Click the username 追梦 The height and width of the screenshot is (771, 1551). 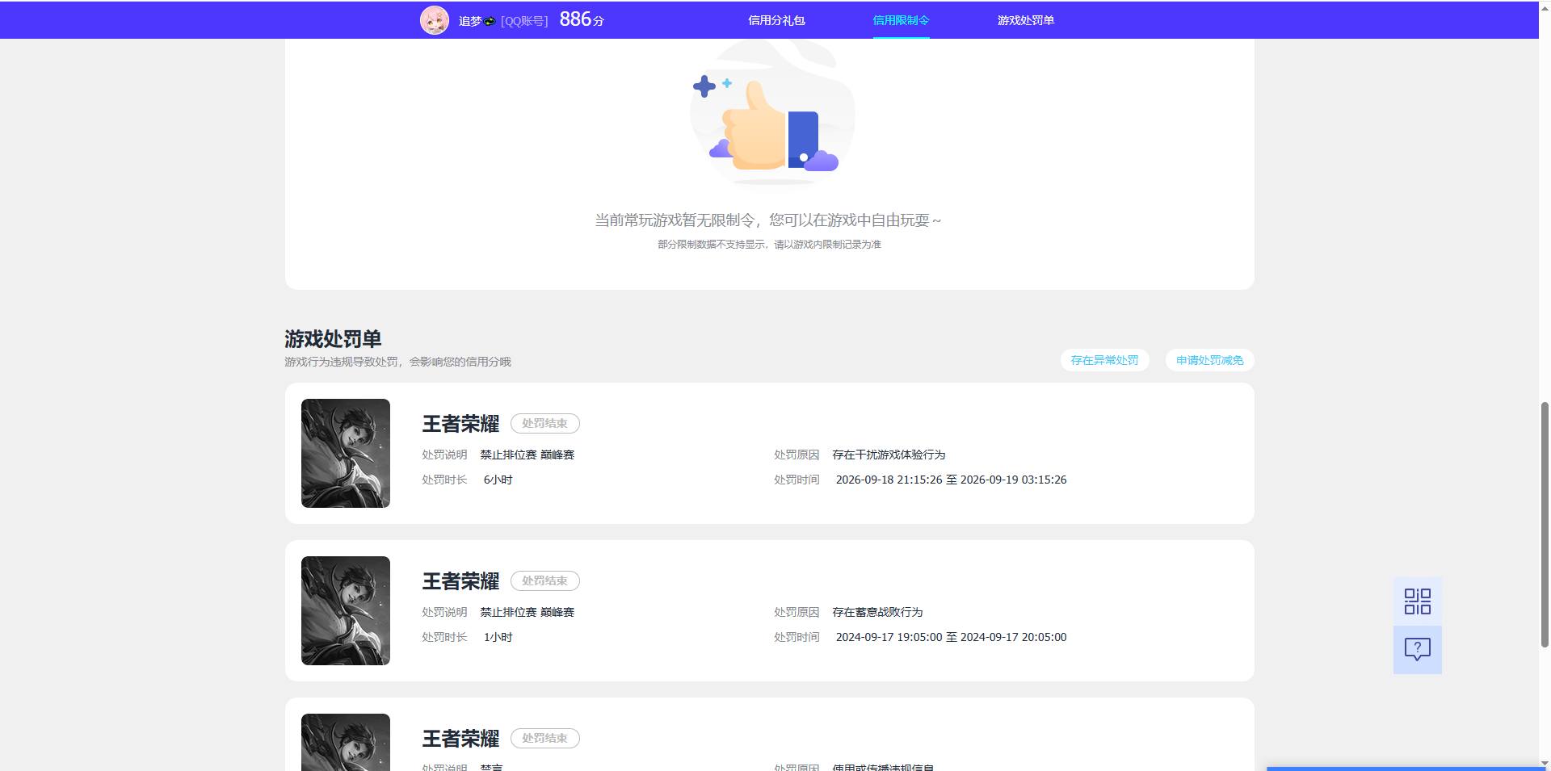click(470, 21)
